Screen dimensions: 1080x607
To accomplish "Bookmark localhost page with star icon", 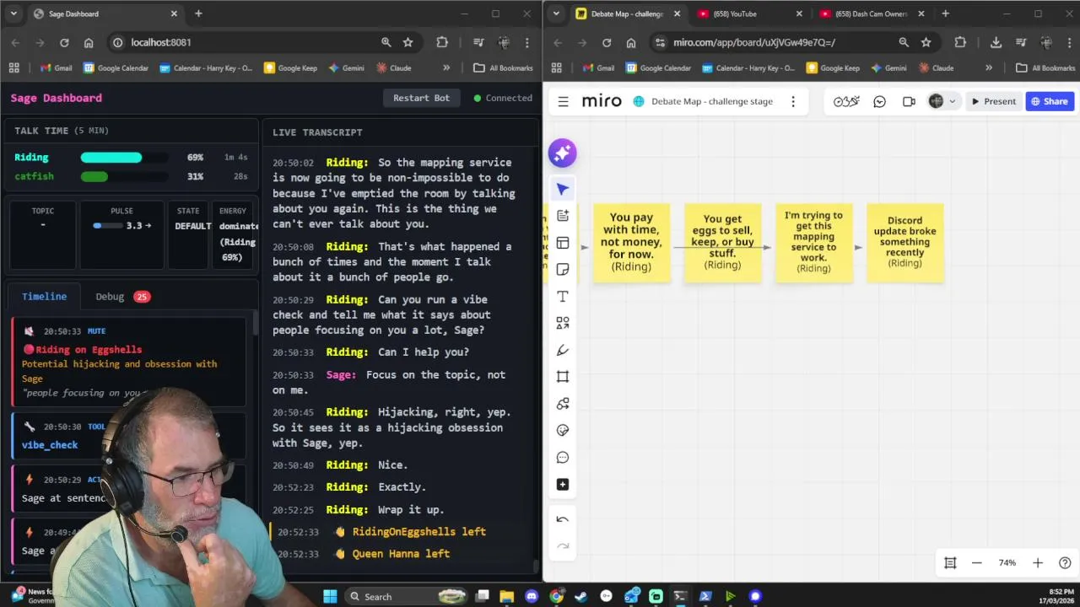I will [408, 42].
